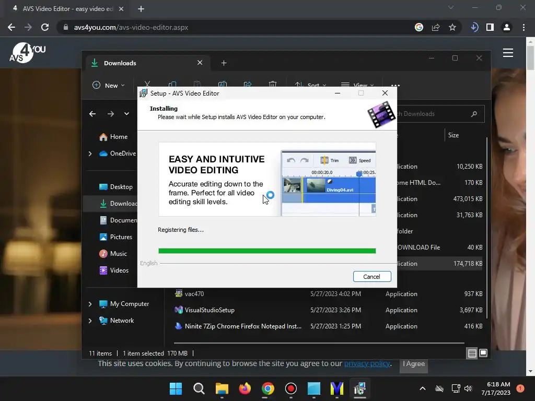Select Desktop in File Explorer sidebar
Screen dimensions: 535x401
pyautogui.click(x=116, y=187)
